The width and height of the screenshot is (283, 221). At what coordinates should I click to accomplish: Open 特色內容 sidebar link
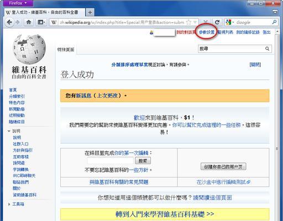(17, 103)
